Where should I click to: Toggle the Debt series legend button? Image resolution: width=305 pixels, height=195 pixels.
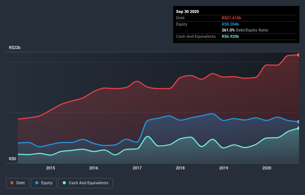[x=17, y=183]
